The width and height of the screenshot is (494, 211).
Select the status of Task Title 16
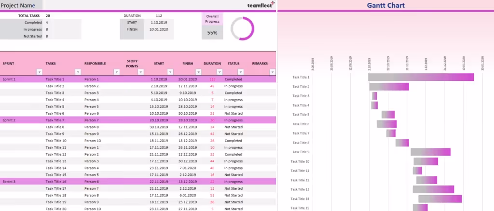233,182
